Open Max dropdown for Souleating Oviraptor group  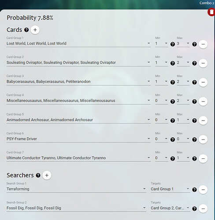(x=183, y=62)
